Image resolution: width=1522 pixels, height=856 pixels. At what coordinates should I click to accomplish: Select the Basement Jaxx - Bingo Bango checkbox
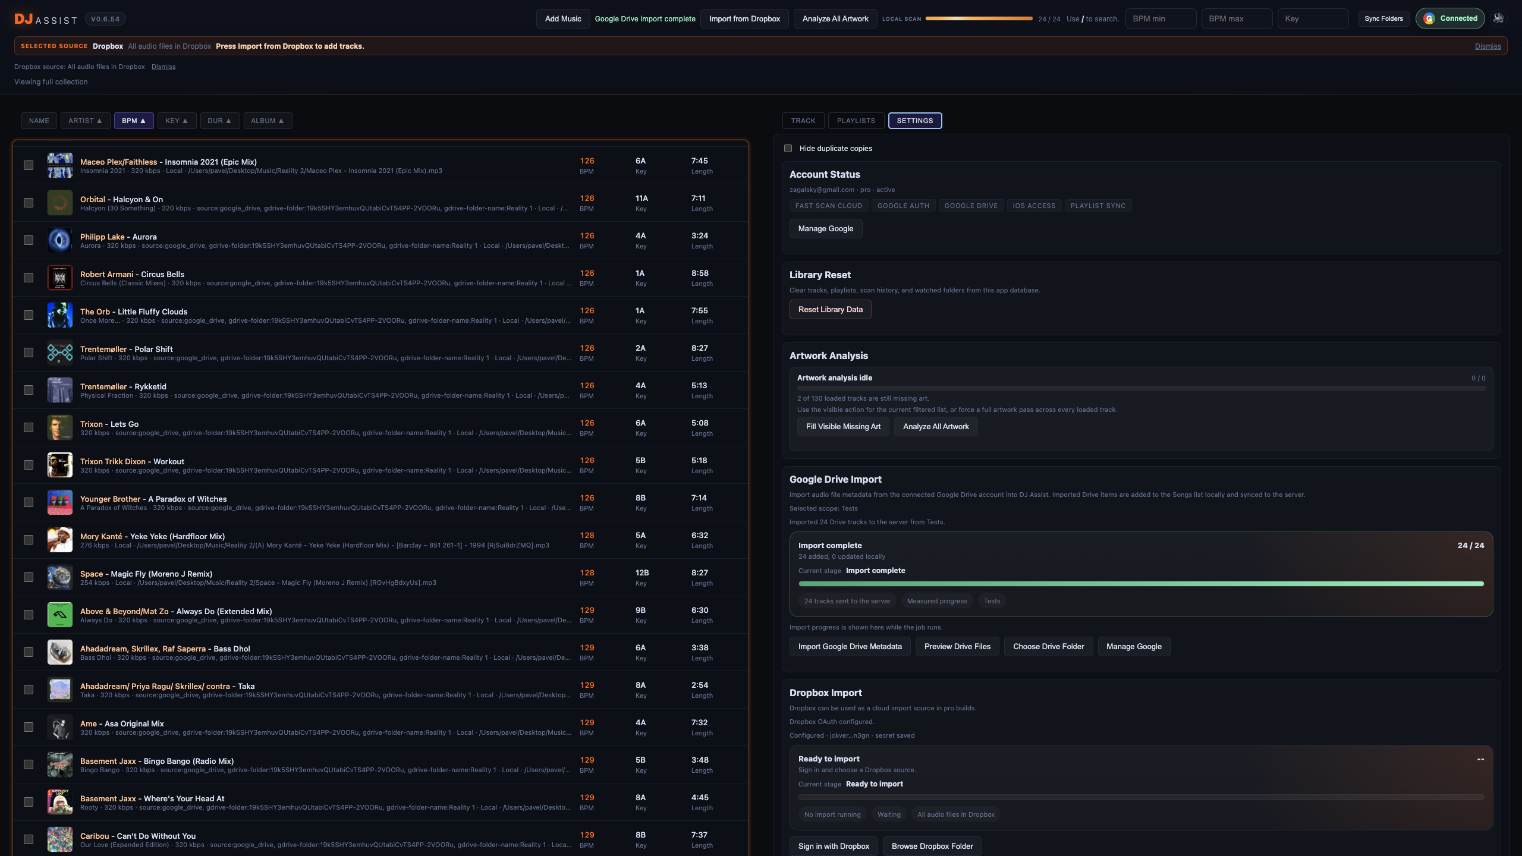click(29, 764)
